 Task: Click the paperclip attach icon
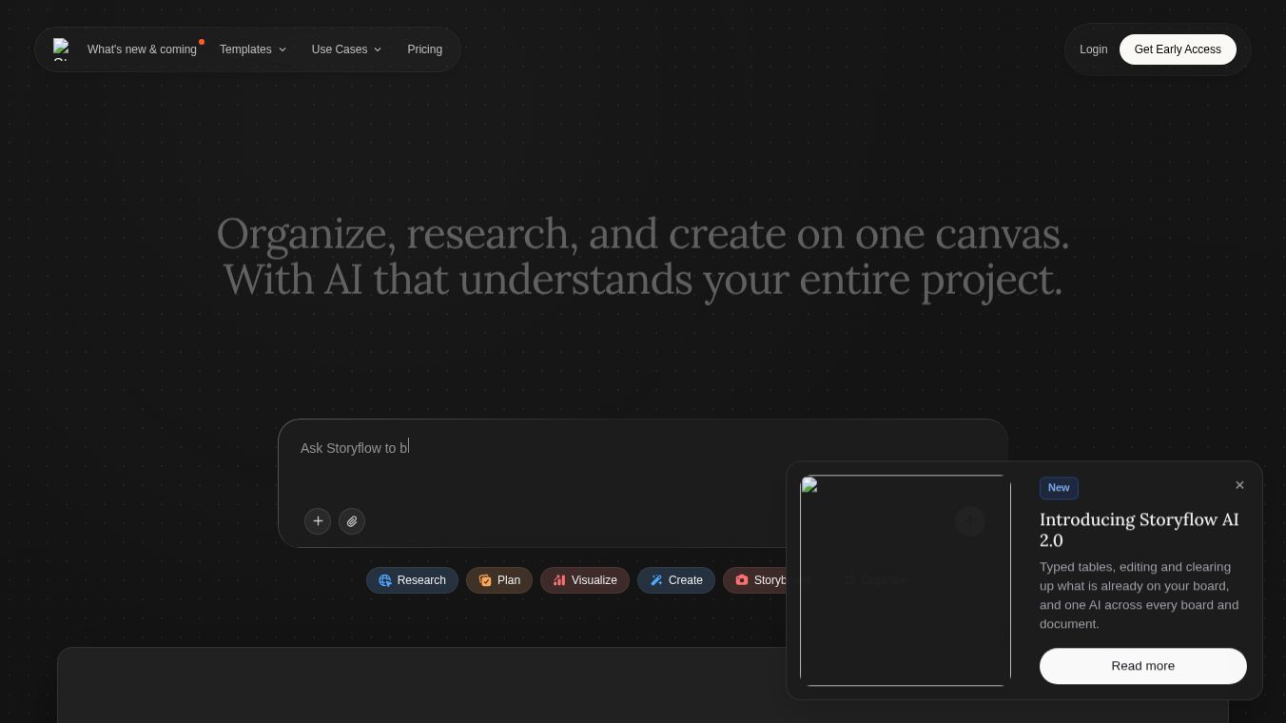click(x=352, y=521)
